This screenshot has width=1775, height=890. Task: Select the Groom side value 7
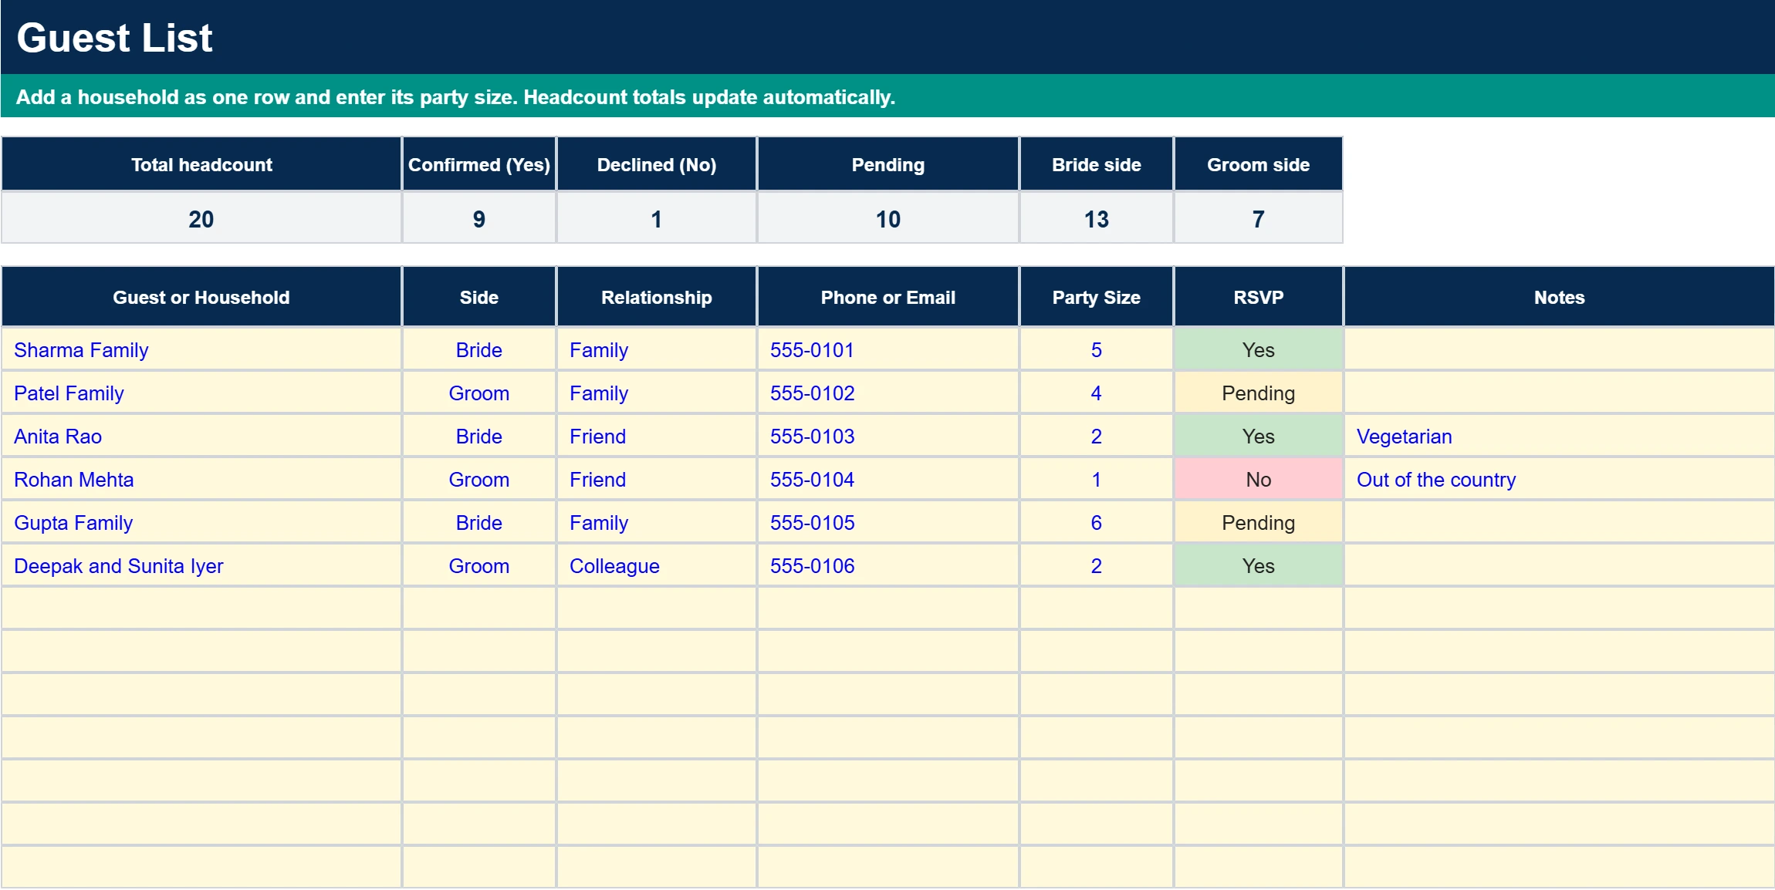pos(1259,218)
